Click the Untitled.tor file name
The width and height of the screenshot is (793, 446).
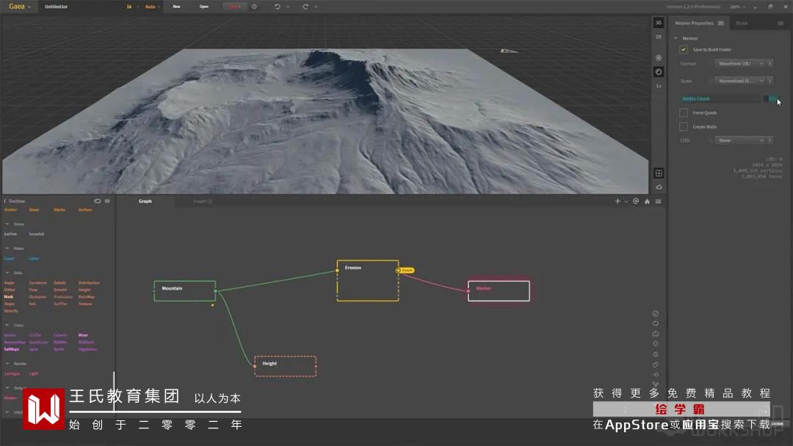click(x=56, y=7)
